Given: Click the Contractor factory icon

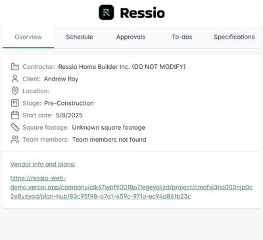Looking at the screenshot, I should [15, 66].
